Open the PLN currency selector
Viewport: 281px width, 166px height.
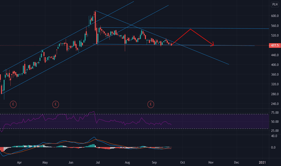tap(275, 4)
